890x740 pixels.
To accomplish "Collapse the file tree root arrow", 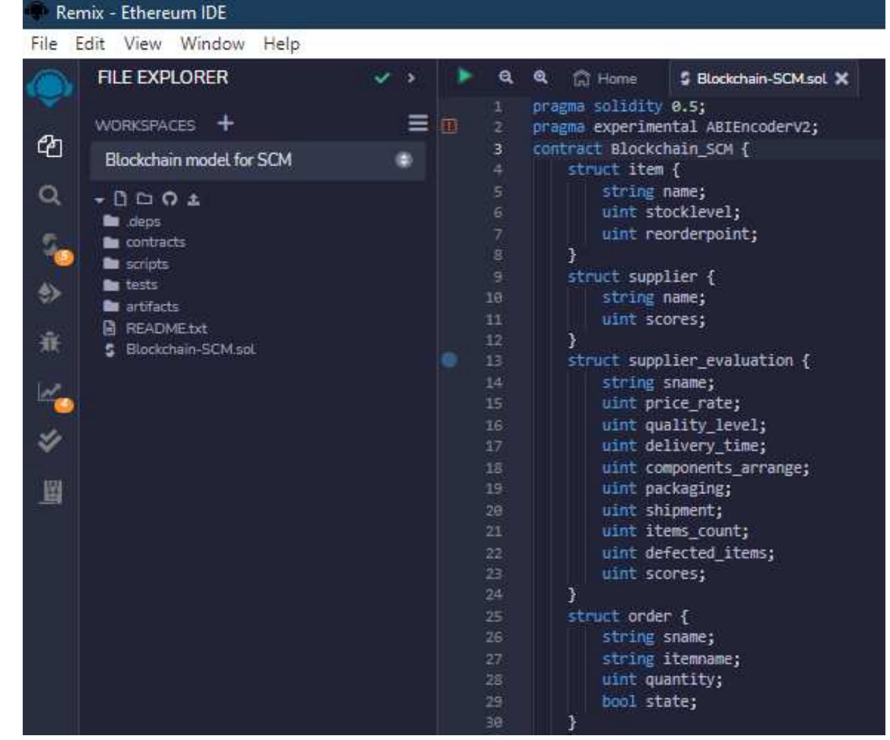I will pyautogui.click(x=100, y=200).
